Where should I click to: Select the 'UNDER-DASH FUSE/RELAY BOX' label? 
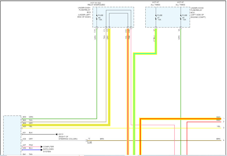coord(85,10)
